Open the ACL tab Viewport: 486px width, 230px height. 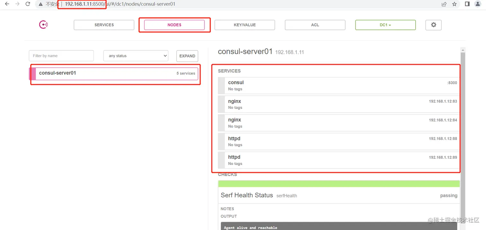315,25
